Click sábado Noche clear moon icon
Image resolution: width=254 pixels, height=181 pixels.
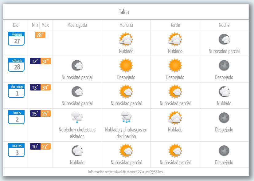pyautogui.click(x=224, y=65)
